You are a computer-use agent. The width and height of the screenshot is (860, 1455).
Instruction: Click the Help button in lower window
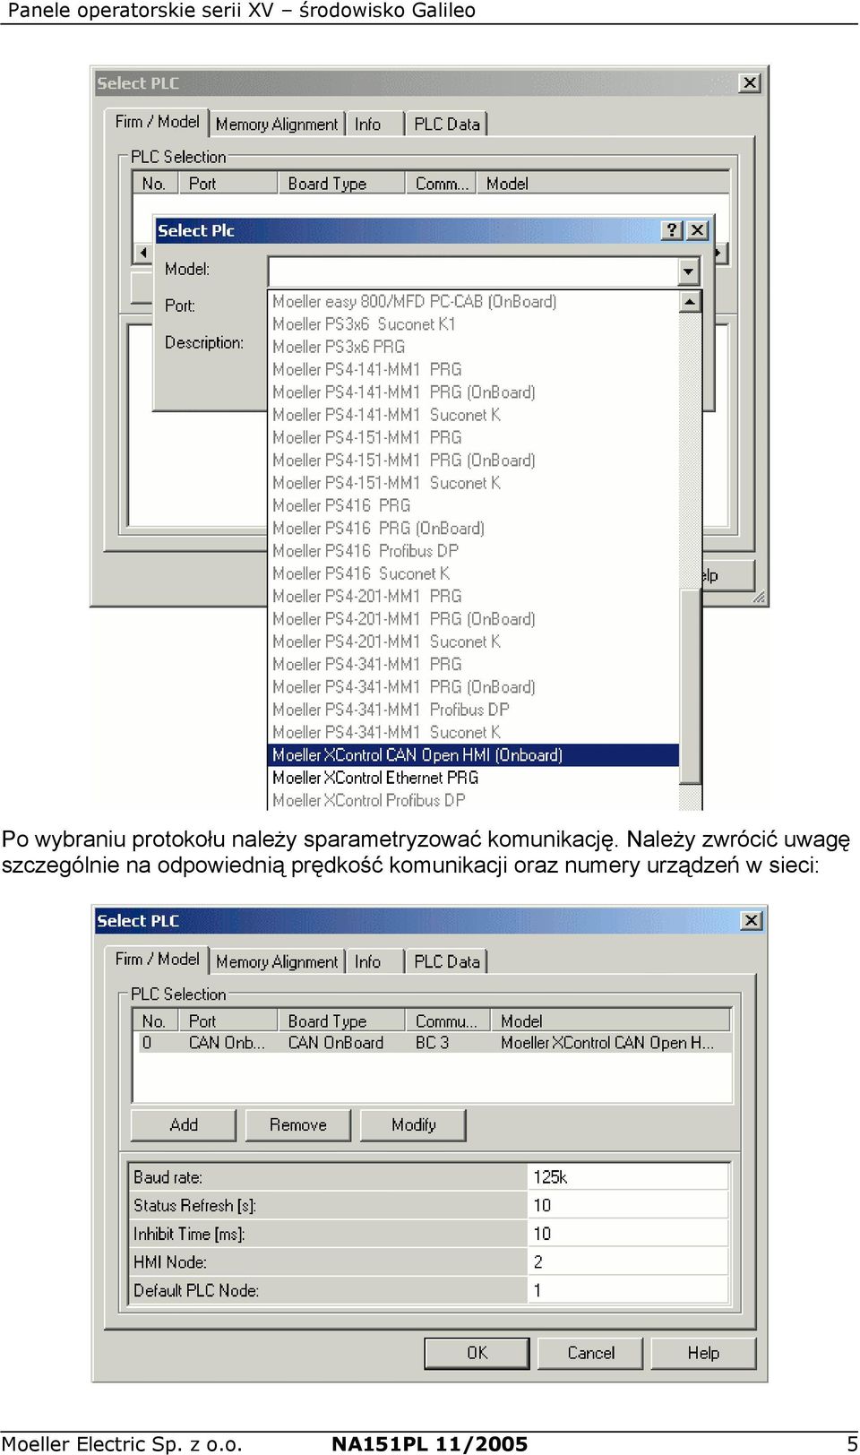[x=703, y=1353]
